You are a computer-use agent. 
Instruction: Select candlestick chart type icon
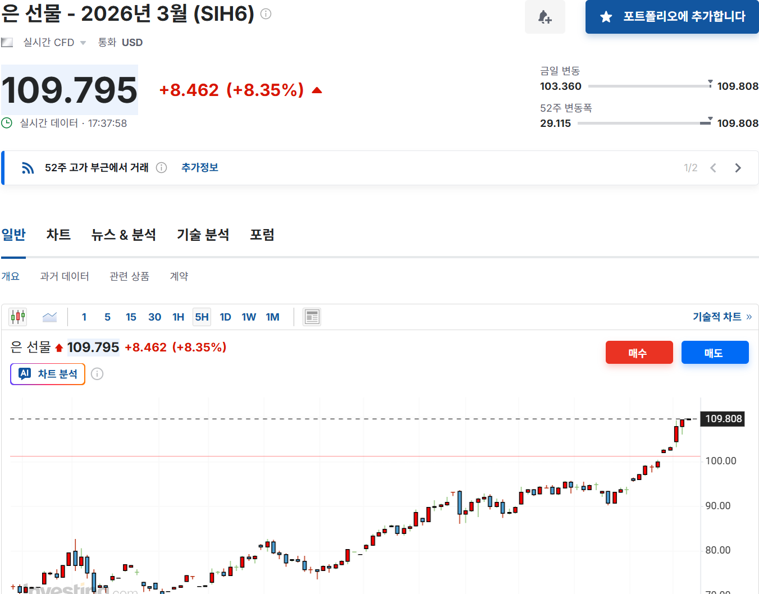pyautogui.click(x=18, y=317)
